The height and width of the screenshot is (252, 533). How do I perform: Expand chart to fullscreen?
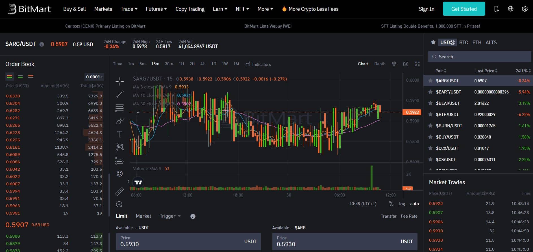click(417, 64)
